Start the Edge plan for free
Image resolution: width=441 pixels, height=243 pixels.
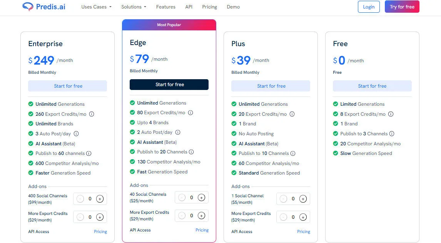169,85
